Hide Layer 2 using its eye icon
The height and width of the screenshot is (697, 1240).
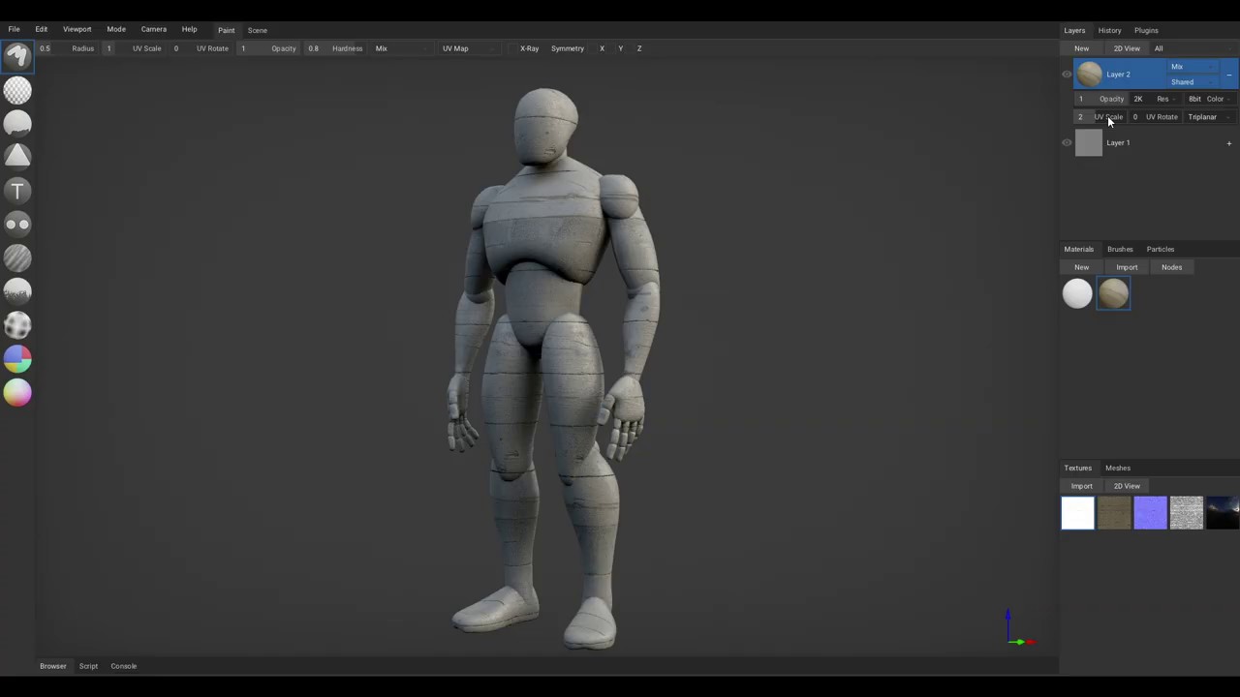[x=1067, y=75]
